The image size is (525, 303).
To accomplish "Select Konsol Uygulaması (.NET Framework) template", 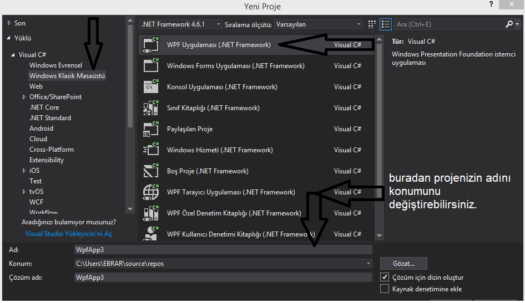I will pos(256,87).
